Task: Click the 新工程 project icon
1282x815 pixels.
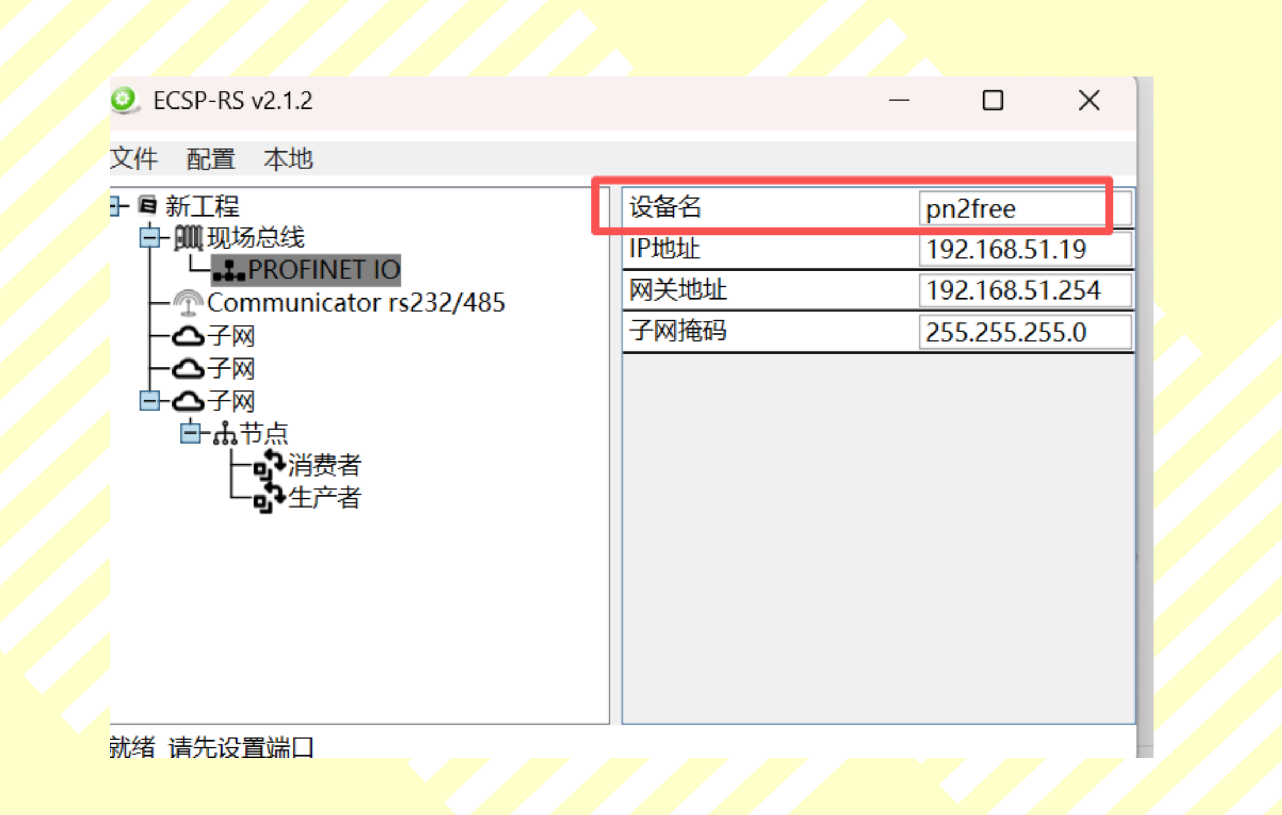Action: 147,205
